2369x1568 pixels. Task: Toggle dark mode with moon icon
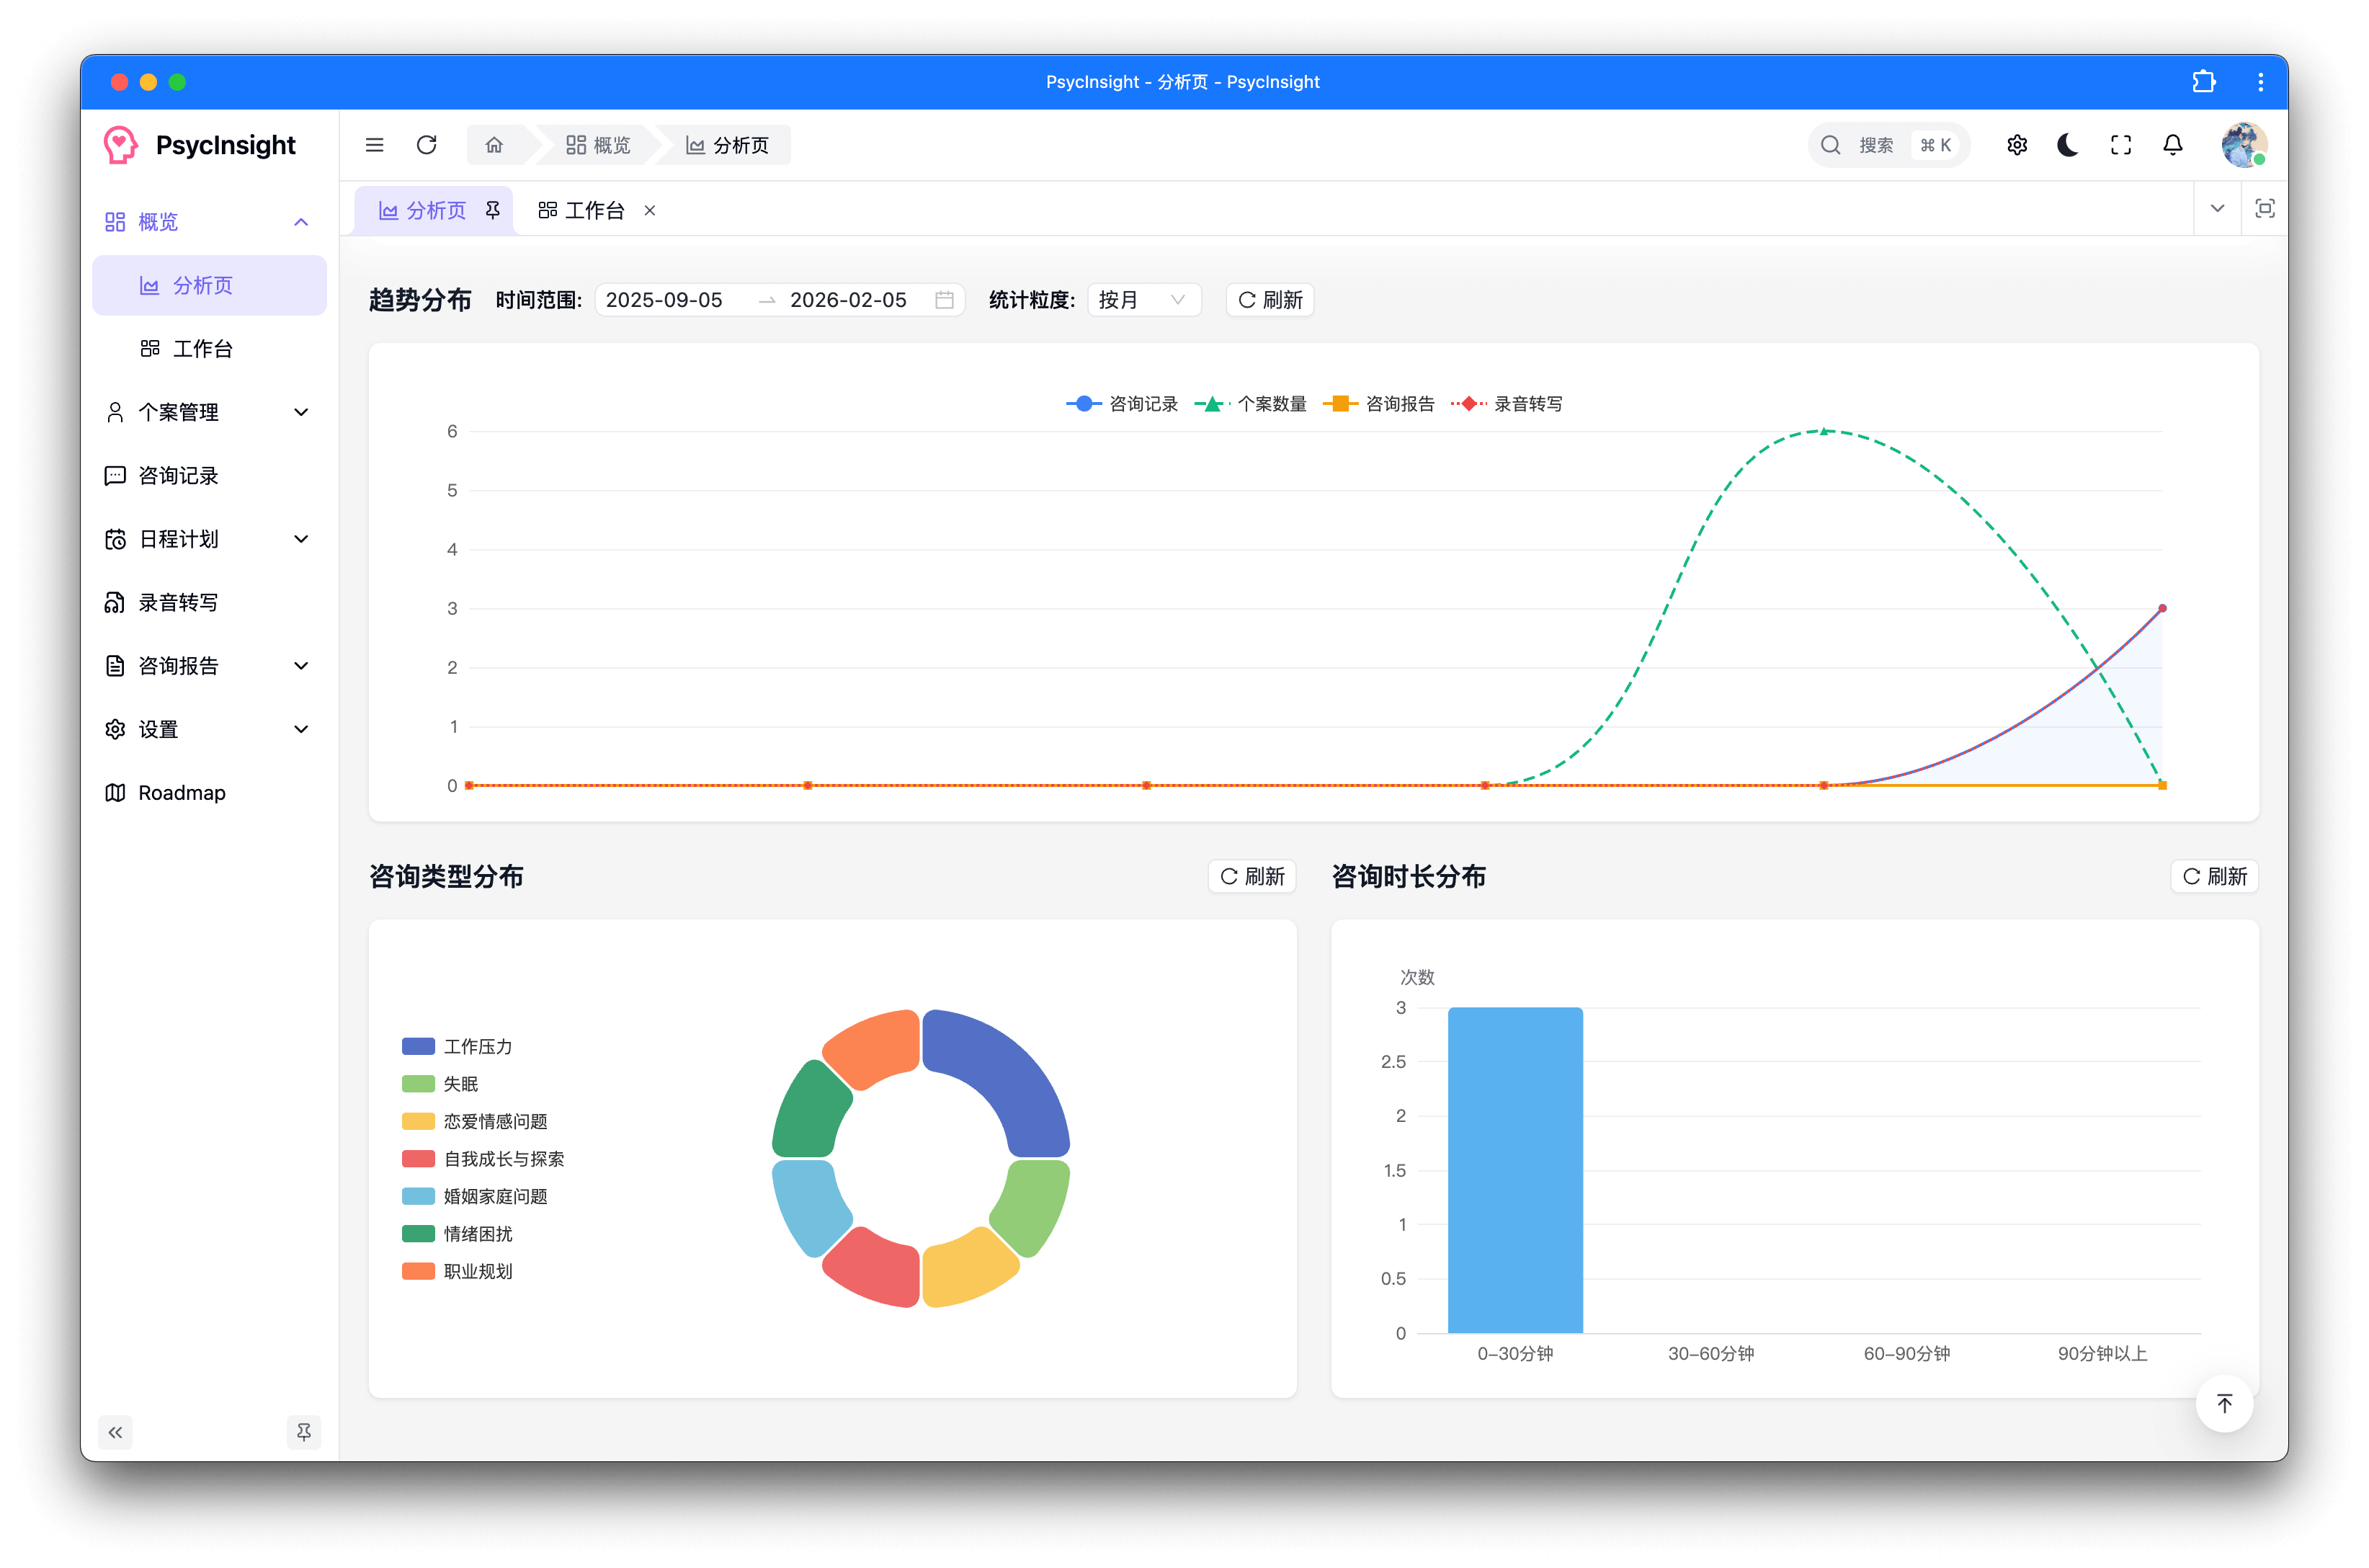[2068, 145]
